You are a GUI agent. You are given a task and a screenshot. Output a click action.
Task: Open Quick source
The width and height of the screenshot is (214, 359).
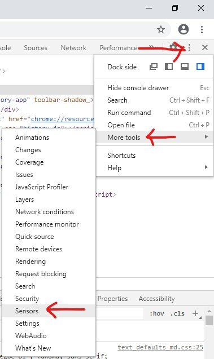49,237
